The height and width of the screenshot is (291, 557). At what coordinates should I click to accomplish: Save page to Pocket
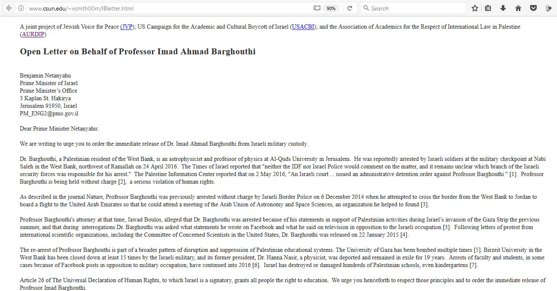click(x=533, y=8)
